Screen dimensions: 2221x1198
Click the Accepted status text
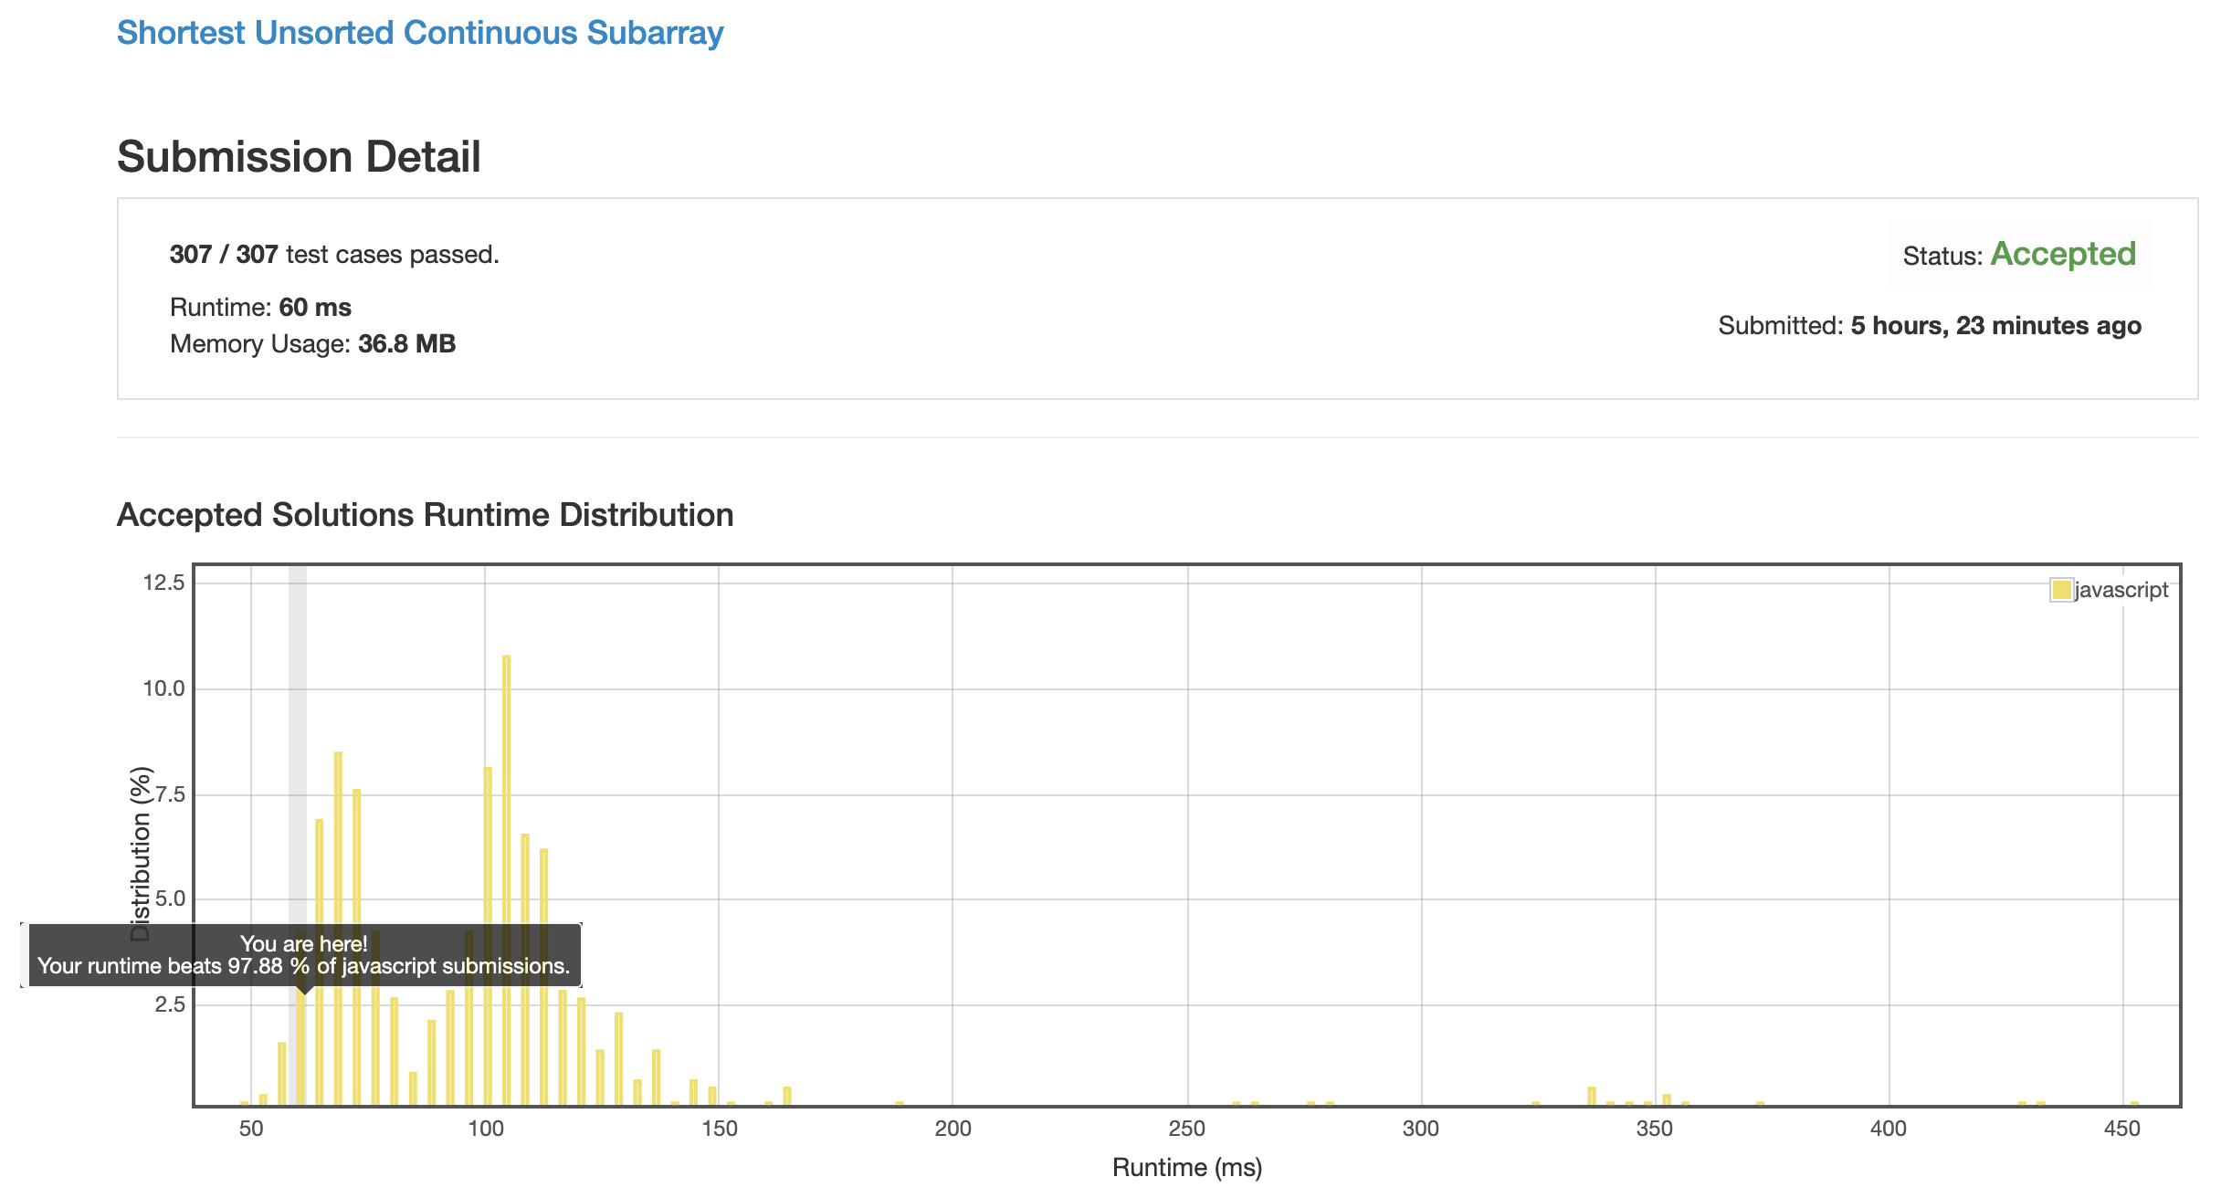point(2063,254)
